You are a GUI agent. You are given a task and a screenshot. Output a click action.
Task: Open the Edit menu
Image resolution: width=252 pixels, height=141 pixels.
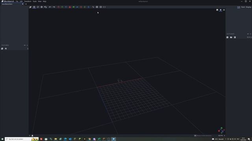click(21, 1)
